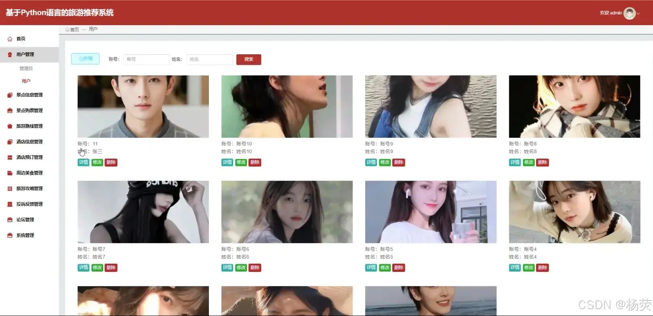Delete 账号10 user
Image resolution: width=653 pixels, height=316 pixels.
click(255, 162)
